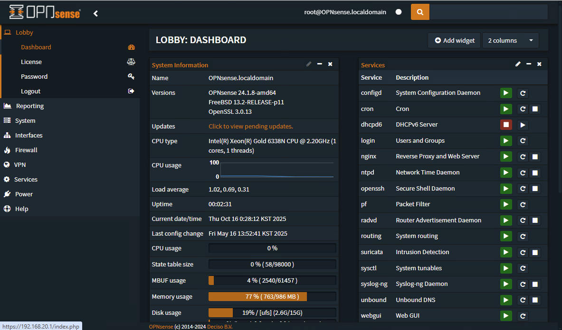Screen dimensions: 562x330
Task: Click the green running status of webgui
Action: pos(506,316)
